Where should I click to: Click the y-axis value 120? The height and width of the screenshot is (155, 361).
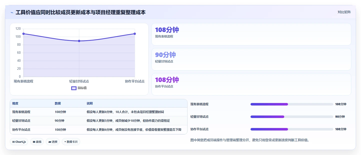click(18, 29)
